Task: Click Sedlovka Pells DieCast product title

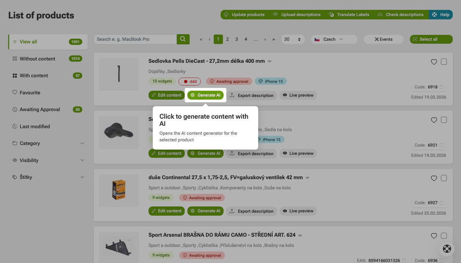Action: point(206,61)
